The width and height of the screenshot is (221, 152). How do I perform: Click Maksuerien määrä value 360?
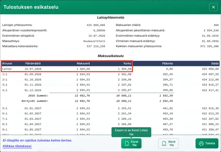click(x=216, y=25)
